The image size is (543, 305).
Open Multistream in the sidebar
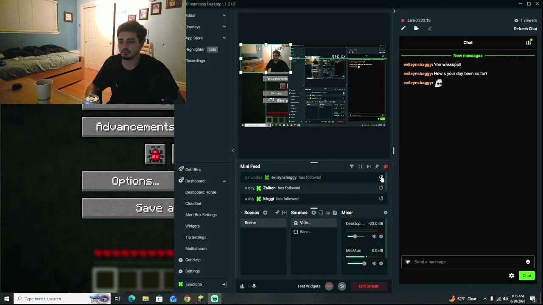click(196, 249)
